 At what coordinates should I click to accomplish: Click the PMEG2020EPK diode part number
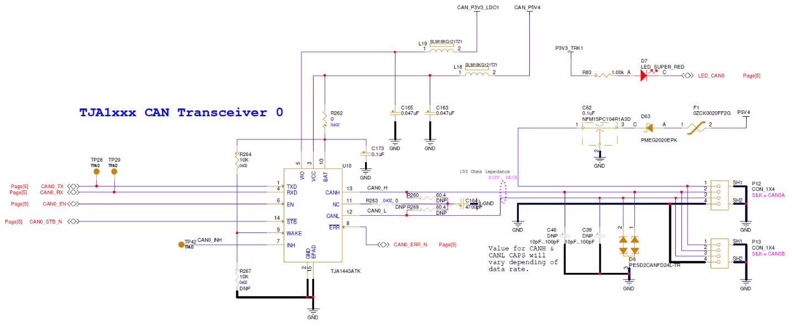pyautogui.click(x=659, y=140)
